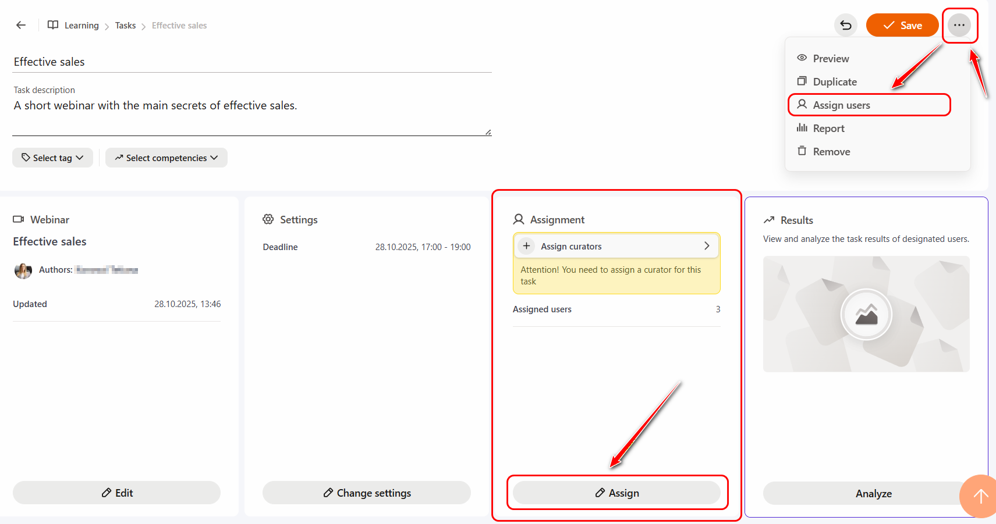Click the plus icon beside Assign curators
The width and height of the screenshot is (996, 524).
click(526, 246)
